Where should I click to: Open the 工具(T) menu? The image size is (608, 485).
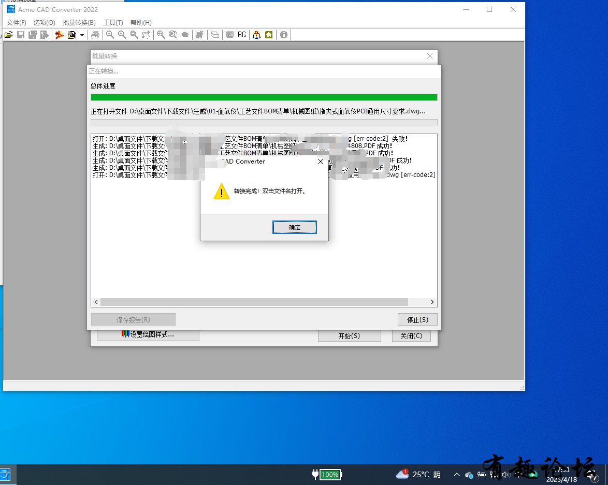click(113, 22)
